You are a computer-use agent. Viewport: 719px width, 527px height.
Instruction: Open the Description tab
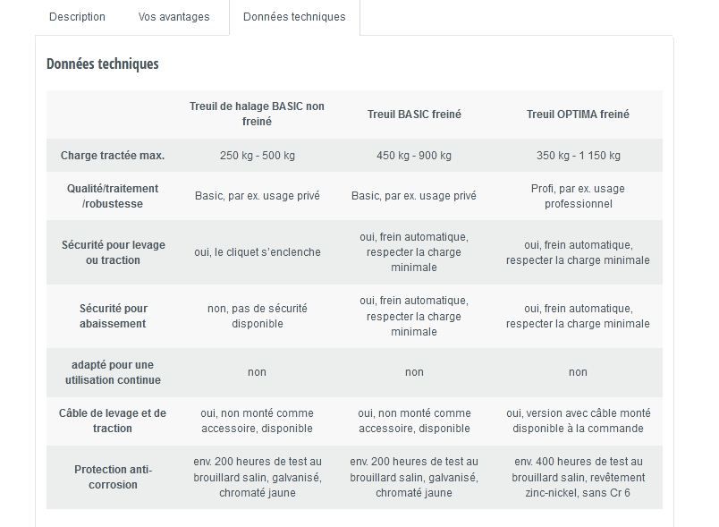[x=77, y=17]
